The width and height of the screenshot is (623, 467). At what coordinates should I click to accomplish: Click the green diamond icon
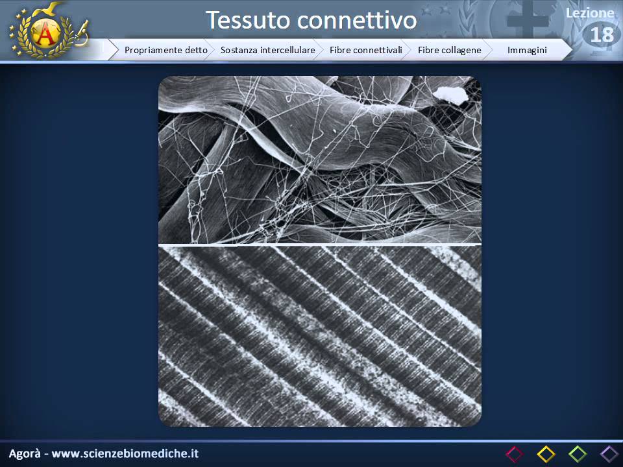pos(578,454)
